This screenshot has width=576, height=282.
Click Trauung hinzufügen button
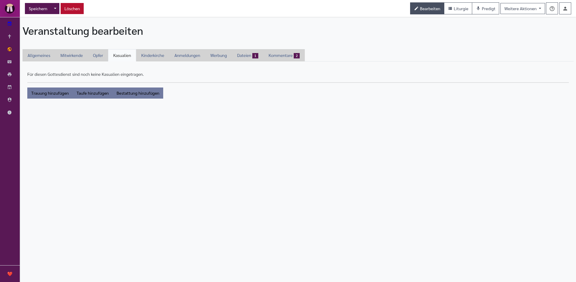pos(50,93)
